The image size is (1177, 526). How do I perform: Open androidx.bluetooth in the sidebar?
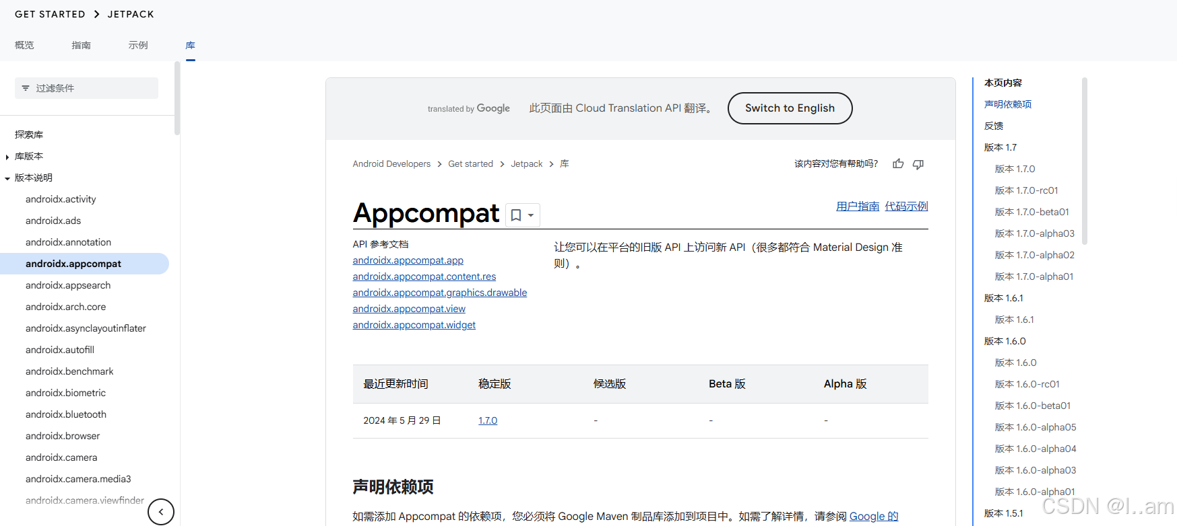pos(66,414)
